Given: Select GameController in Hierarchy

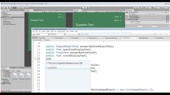Looking at the screenshot, I should tap(7, 23).
